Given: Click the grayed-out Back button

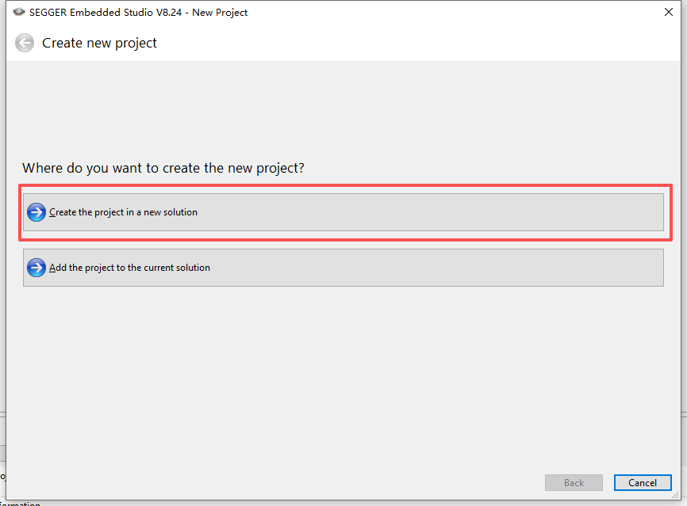Looking at the screenshot, I should click(x=574, y=482).
